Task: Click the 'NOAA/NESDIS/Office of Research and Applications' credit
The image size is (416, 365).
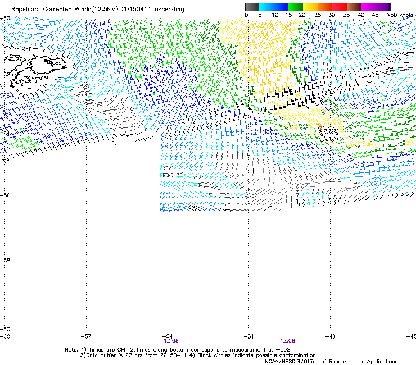Action: pyautogui.click(x=331, y=362)
